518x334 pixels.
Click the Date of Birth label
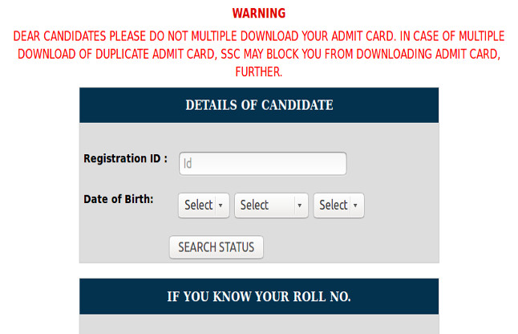(119, 199)
